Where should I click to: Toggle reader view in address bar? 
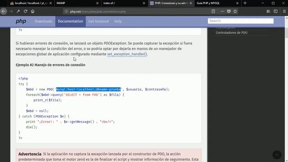pos(213,11)
